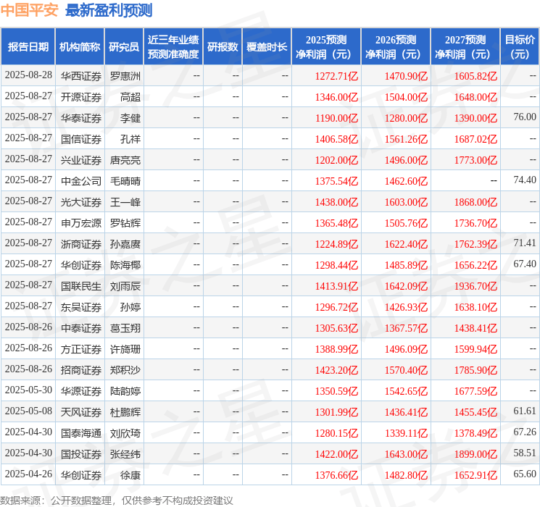Open the 华西证券 institution row

point(80,75)
